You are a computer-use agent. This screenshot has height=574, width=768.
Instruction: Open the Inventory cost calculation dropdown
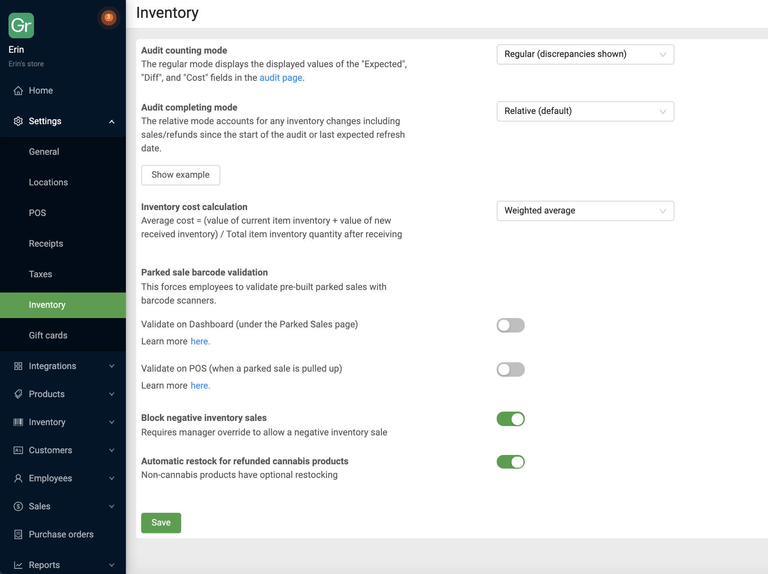pos(585,211)
